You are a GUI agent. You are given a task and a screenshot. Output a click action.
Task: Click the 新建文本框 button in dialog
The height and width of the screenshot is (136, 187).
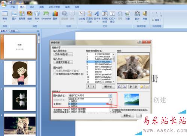point(63,62)
